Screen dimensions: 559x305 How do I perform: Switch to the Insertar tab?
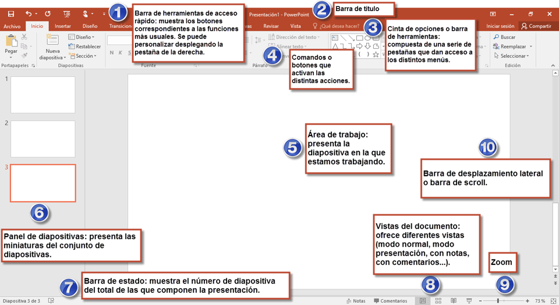(63, 26)
